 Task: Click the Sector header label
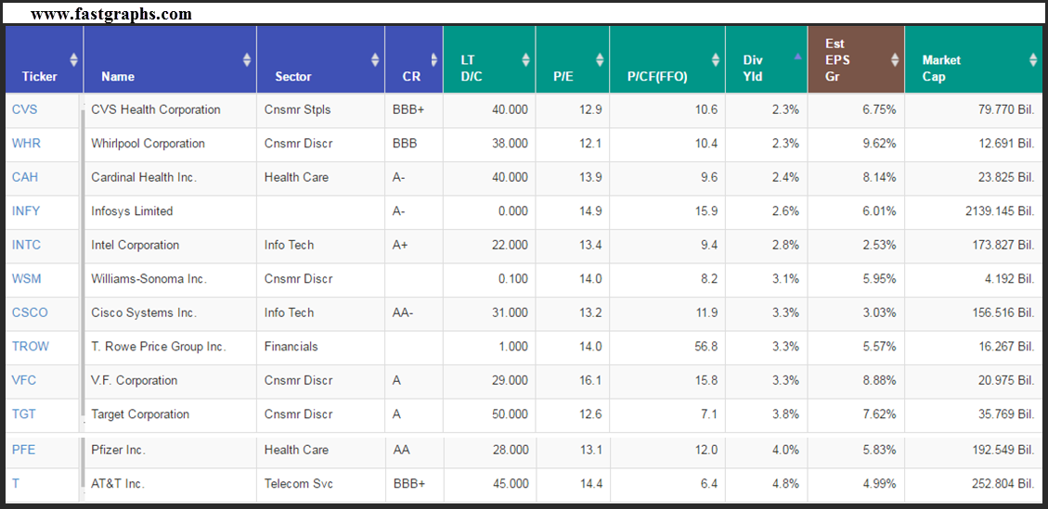tap(293, 77)
